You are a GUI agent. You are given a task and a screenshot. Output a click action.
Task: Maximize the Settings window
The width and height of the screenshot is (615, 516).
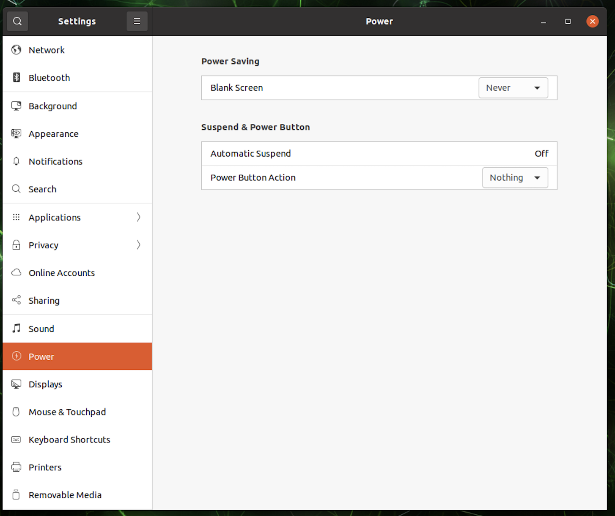coord(568,21)
